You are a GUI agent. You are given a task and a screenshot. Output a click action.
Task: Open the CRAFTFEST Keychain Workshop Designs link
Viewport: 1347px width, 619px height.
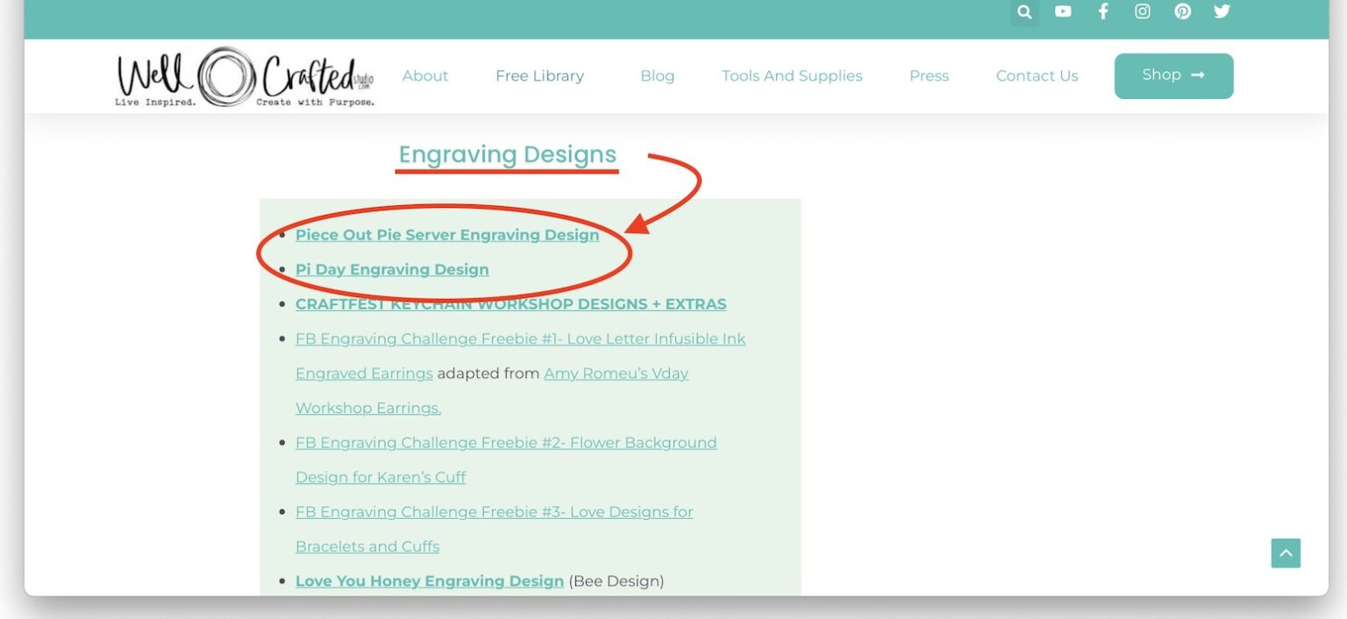[510, 303]
